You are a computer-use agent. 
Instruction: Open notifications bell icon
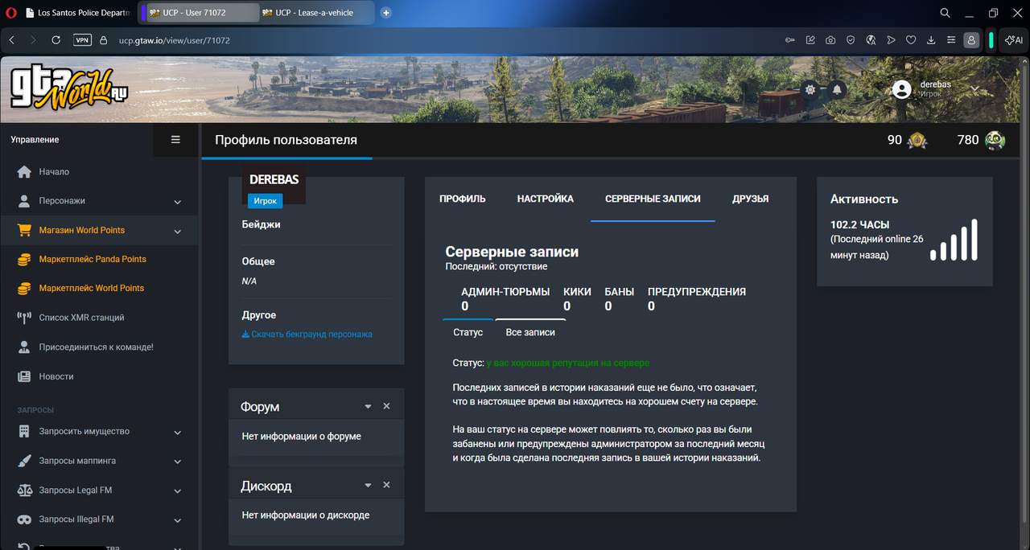[x=837, y=89]
